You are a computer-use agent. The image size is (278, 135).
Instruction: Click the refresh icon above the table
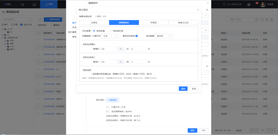coord(262,19)
